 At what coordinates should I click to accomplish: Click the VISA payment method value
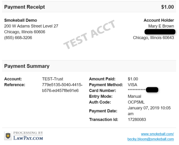pos(133,85)
